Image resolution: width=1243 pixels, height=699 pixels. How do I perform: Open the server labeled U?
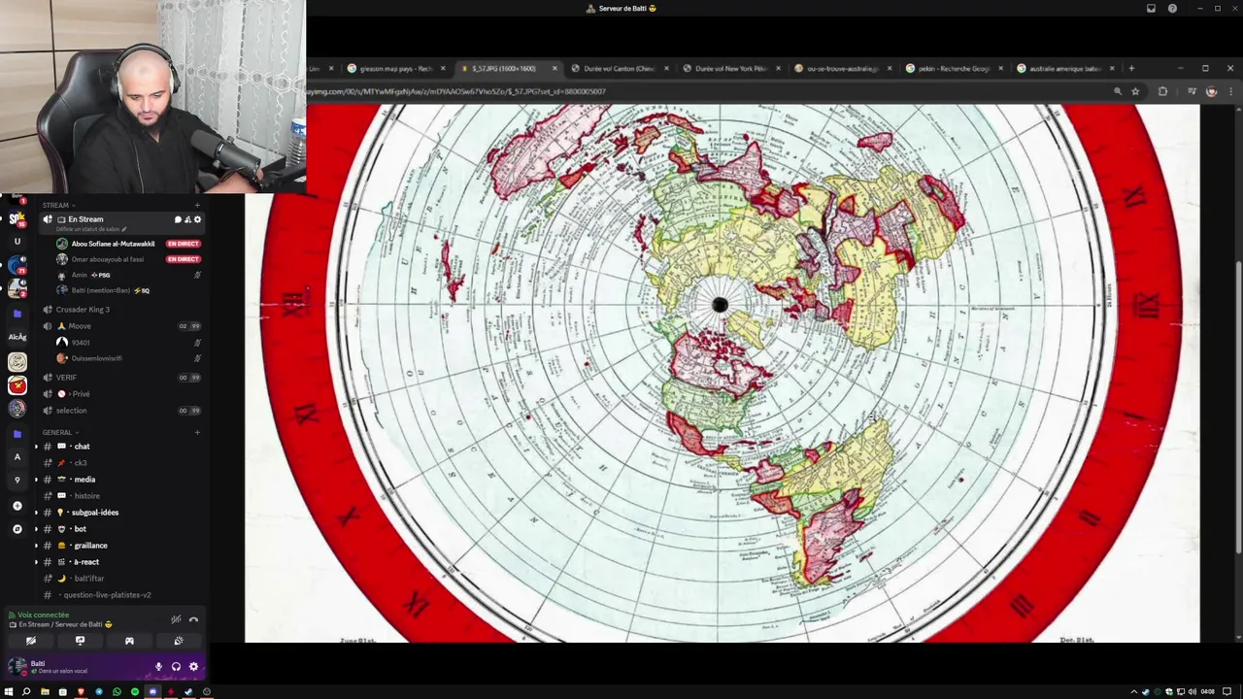pos(17,241)
